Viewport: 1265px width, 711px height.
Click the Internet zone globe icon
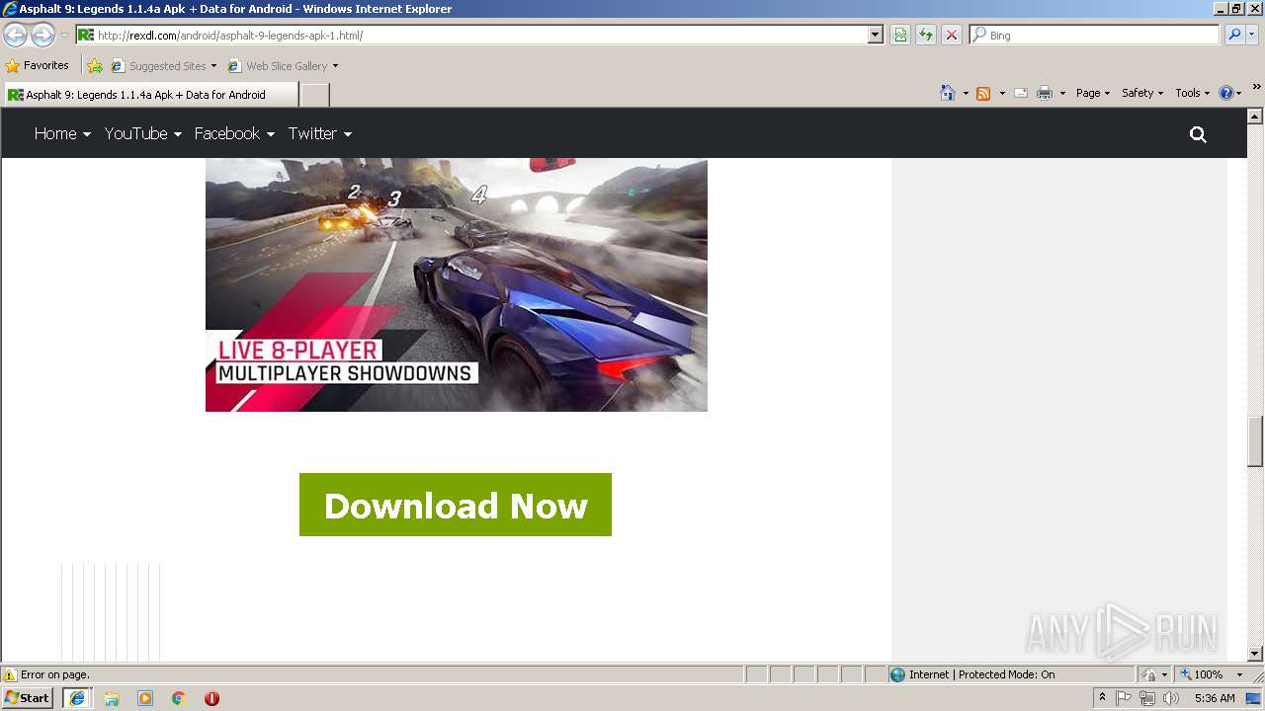(x=897, y=675)
